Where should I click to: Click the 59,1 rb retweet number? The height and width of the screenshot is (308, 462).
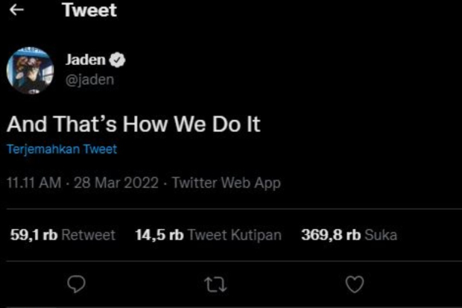coord(34,235)
